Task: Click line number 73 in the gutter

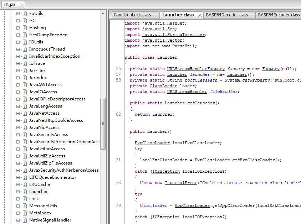Action: [118, 183]
